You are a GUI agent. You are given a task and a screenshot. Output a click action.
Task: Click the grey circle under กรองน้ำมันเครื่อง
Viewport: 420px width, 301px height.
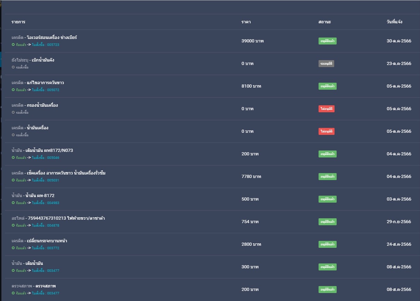(x=13, y=113)
